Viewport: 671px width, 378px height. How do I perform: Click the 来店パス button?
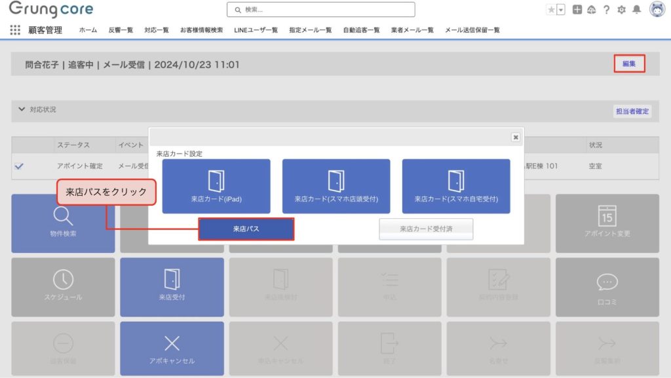246,229
